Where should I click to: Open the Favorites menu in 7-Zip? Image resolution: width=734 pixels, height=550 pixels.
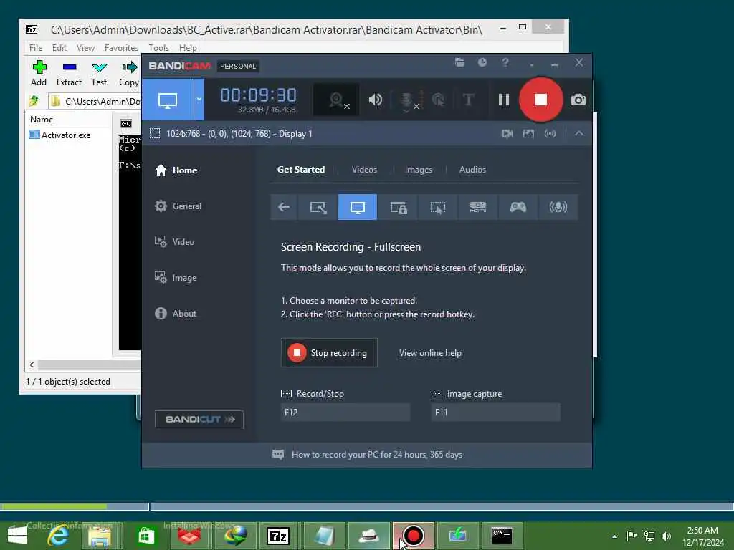tap(121, 48)
